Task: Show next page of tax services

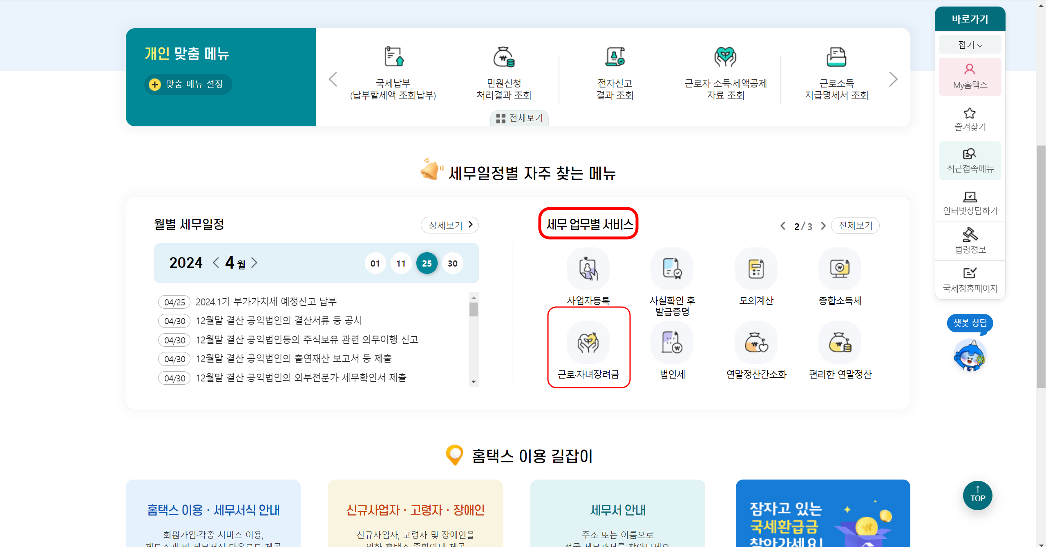Action: click(x=823, y=226)
